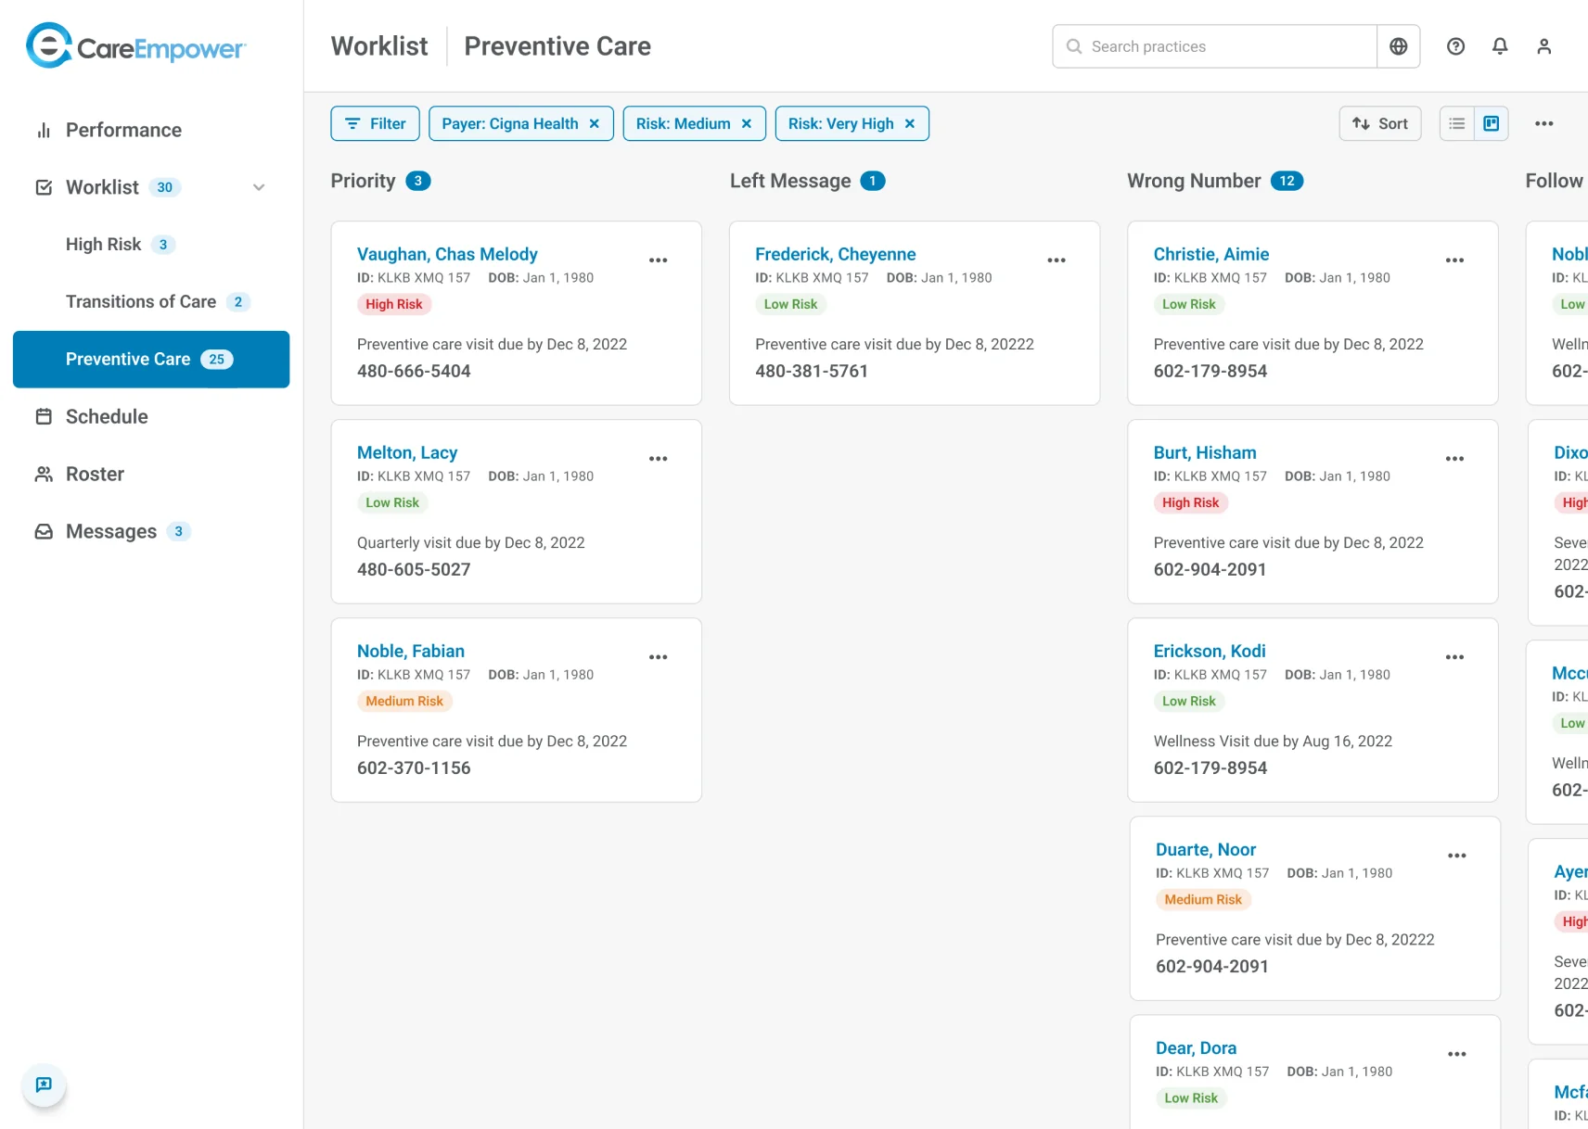Open the Performance sidebar icon

tap(43, 130)
